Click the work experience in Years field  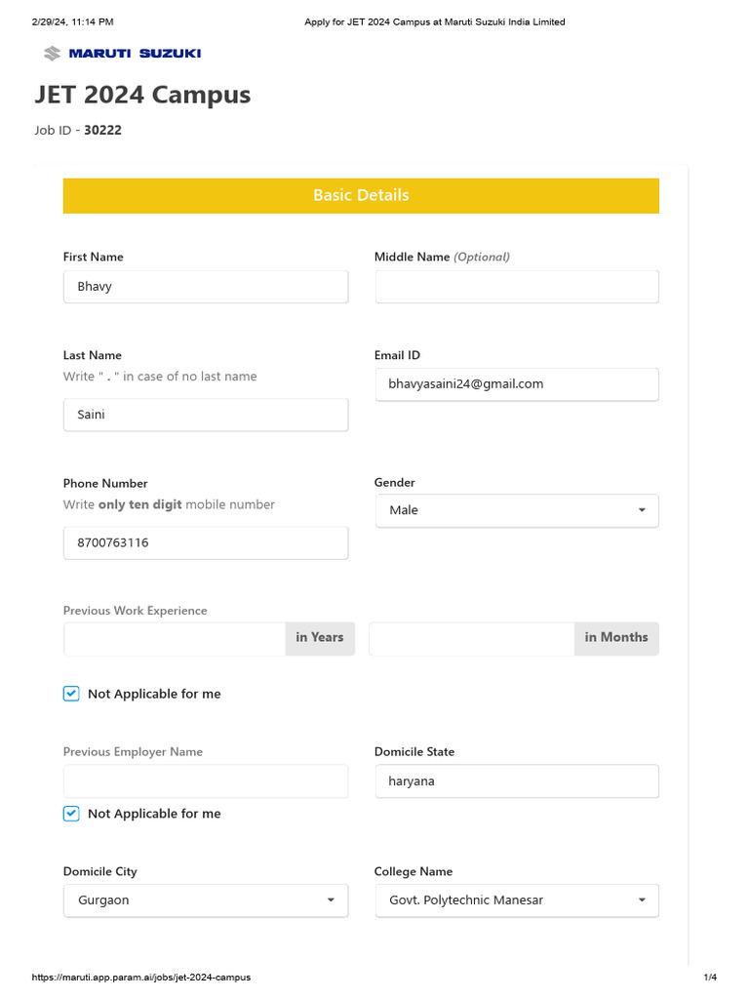175,638
